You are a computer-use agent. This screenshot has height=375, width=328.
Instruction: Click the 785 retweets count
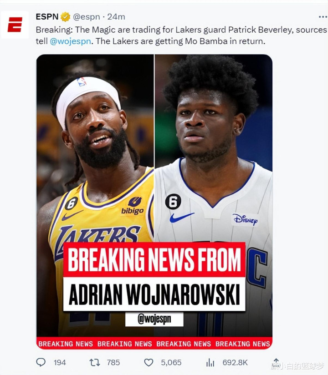tap(113, 363)
